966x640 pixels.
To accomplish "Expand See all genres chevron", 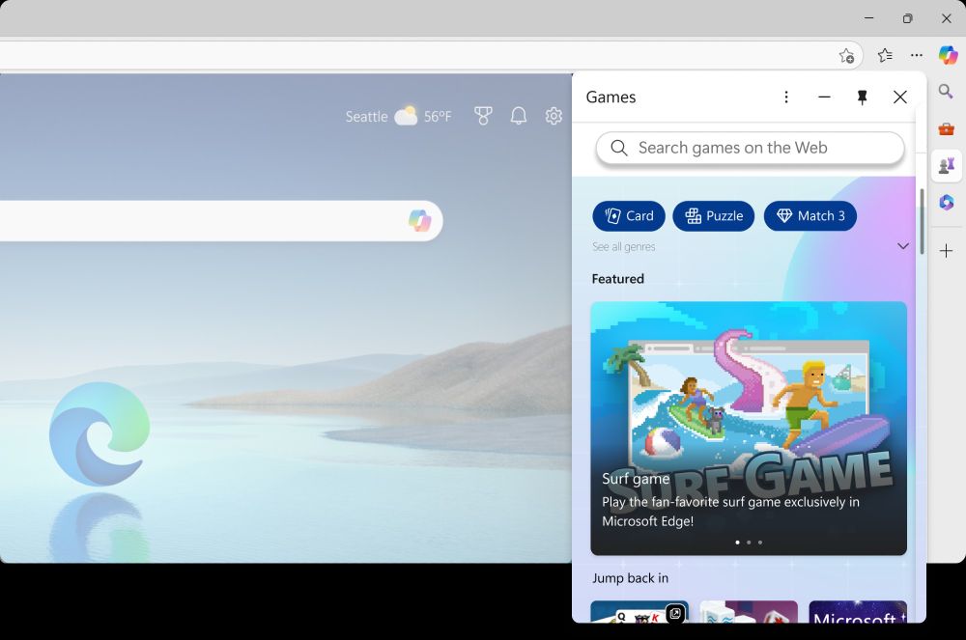I will click(902, 246).
